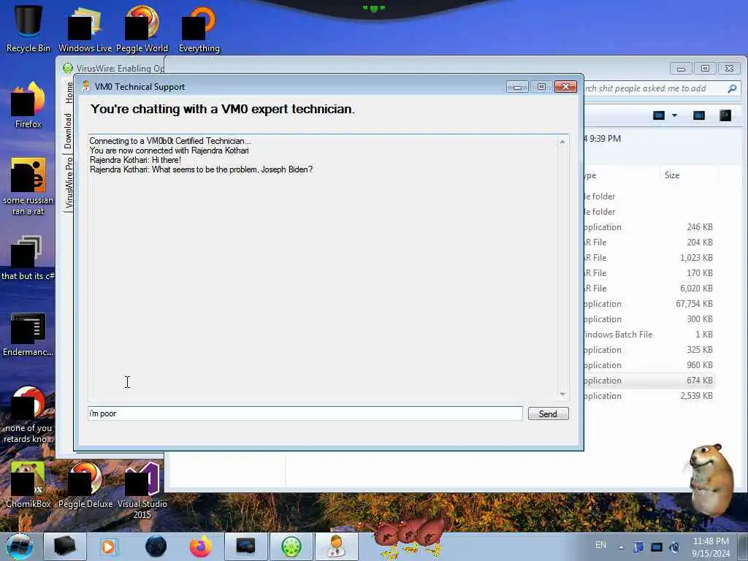This screenshot has width=748, height=561.
Task: Click the chat log scroll-down arrow
Action: click(562, 394)
